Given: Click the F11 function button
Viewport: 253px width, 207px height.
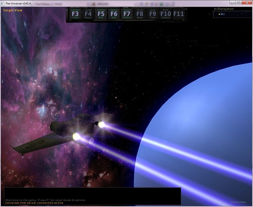Looking at the screenshot, I should (179, 14).
